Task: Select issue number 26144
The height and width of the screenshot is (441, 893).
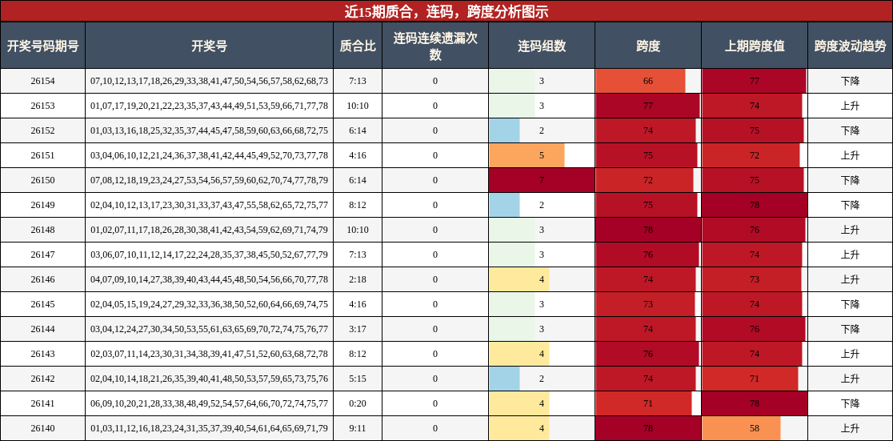Action: 42,329
